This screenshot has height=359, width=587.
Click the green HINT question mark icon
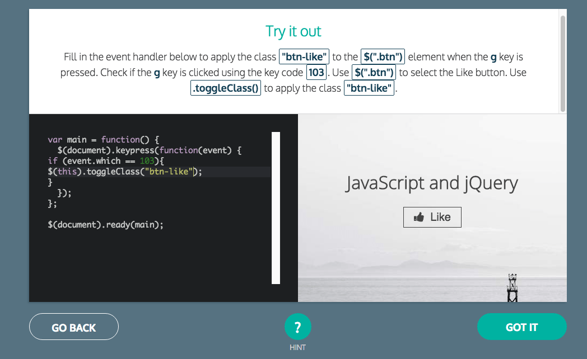click(x=297, y=327)
